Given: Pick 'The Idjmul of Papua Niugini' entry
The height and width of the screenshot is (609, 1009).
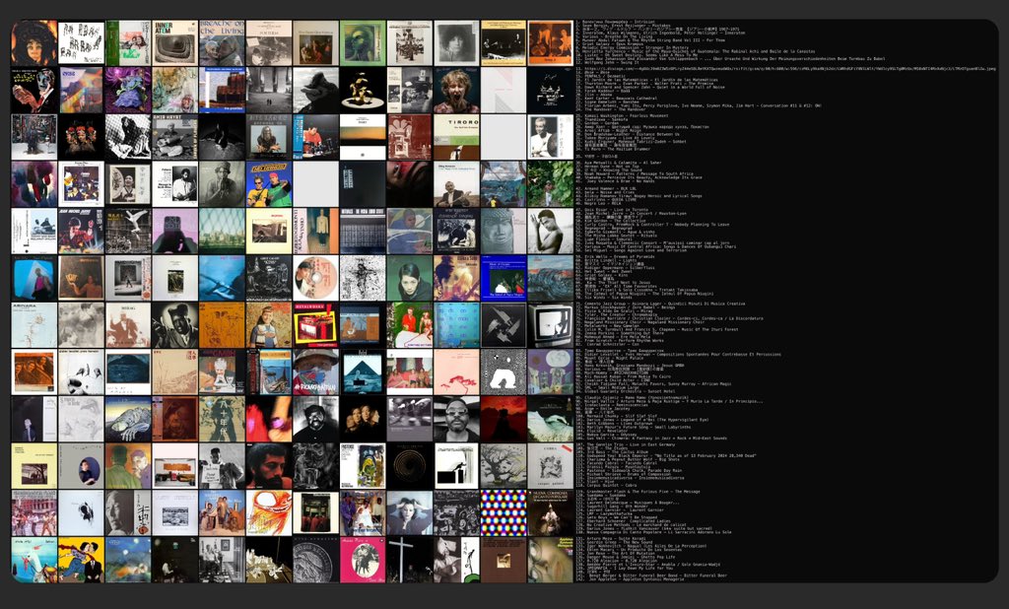Looking at the screenshot, I should tap(644, 294).
